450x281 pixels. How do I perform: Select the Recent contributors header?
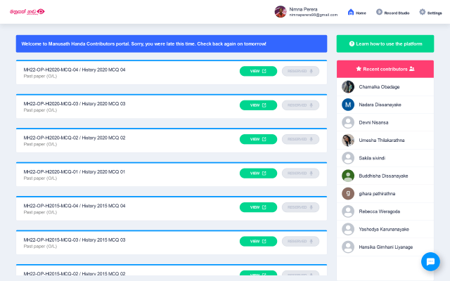[385, 69]
